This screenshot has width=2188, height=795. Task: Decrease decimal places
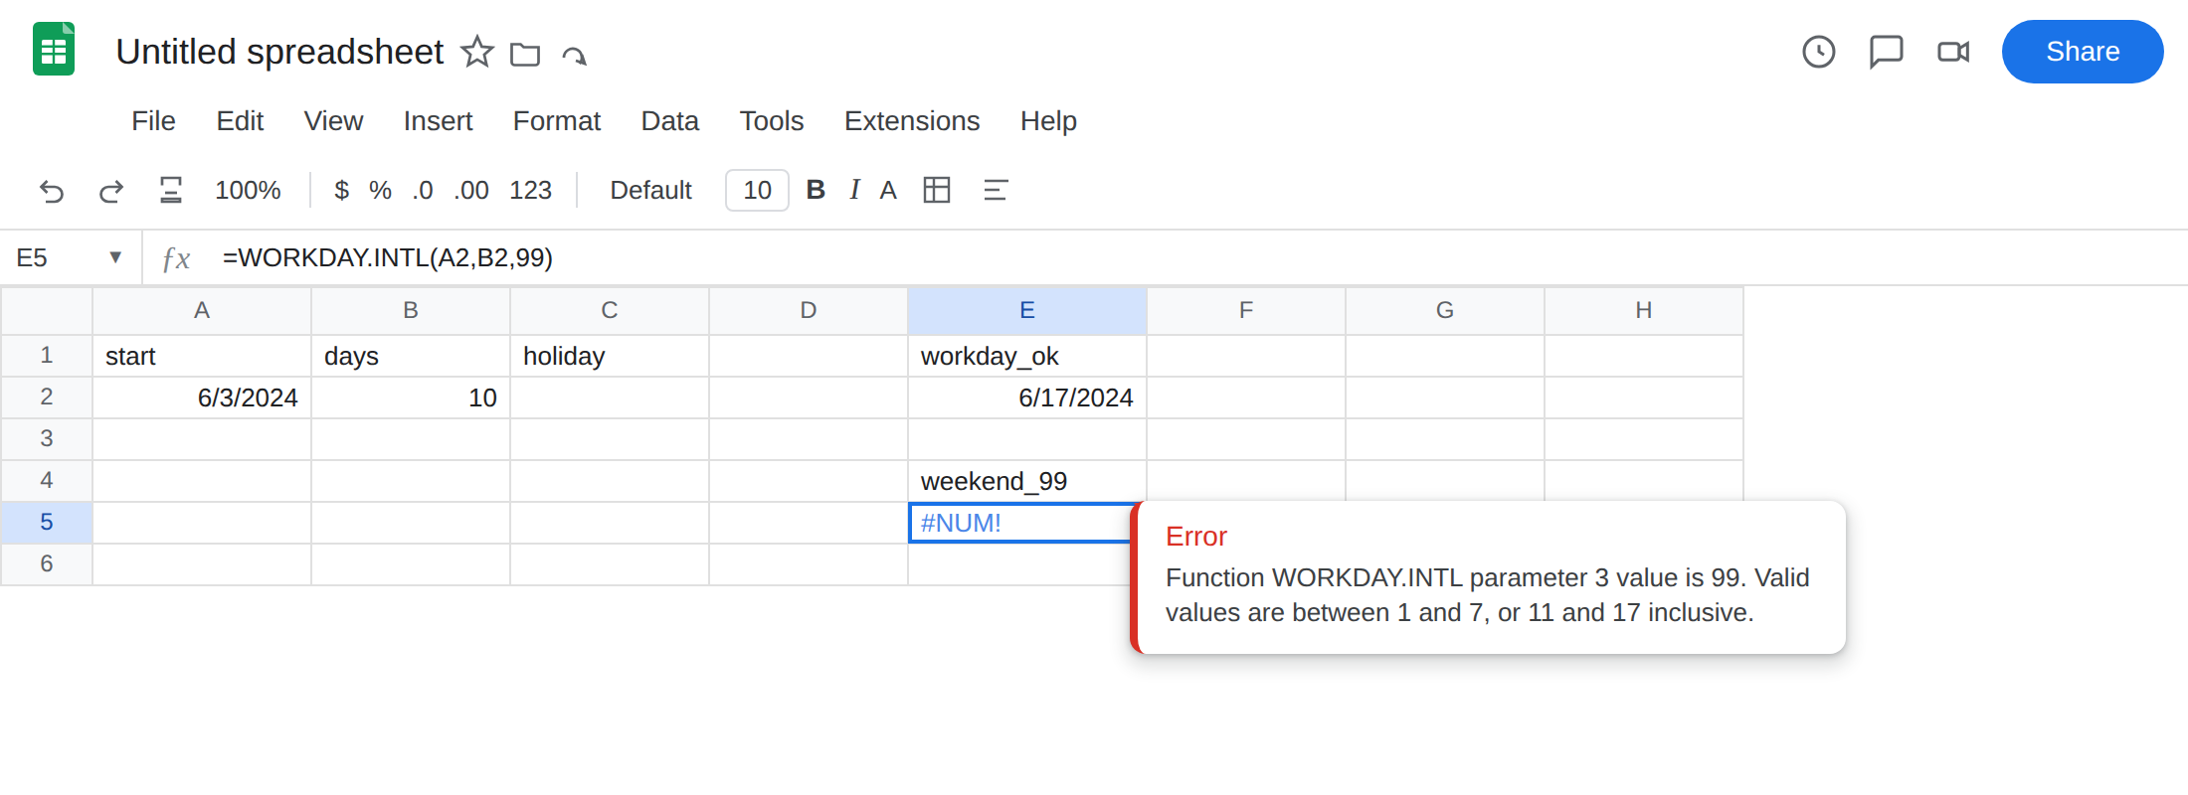click(423, 190)
